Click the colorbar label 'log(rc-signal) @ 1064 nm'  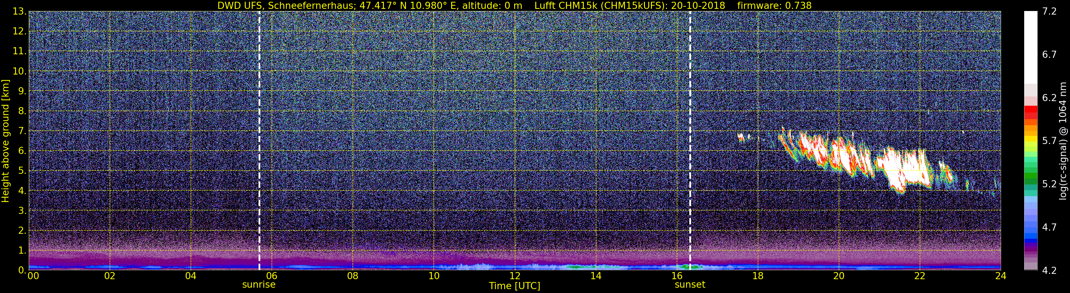click(x=1062, y=141)
